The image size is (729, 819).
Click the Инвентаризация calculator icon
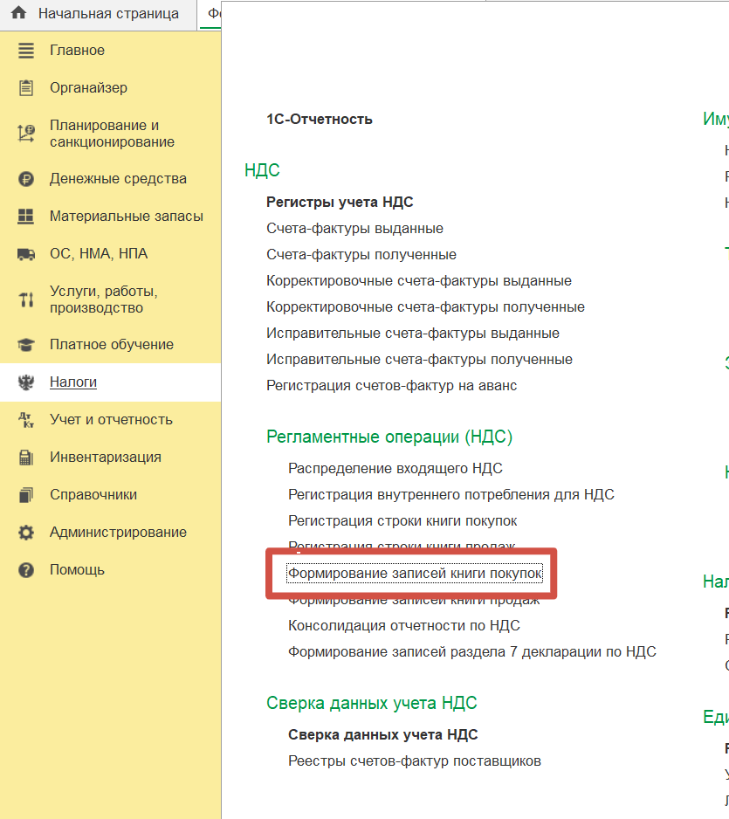(25, 458)
